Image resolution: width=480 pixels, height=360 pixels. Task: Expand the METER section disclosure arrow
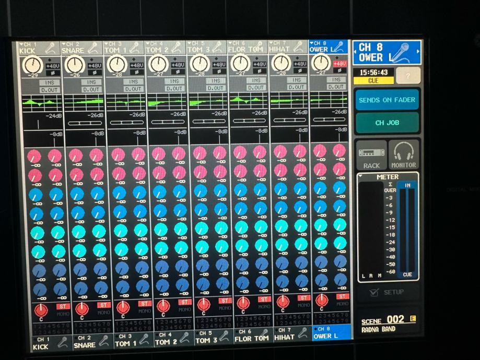pos(361,177)
